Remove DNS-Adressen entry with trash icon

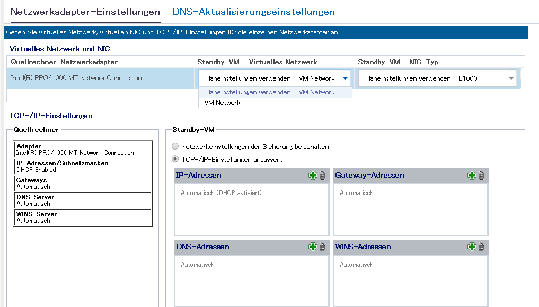coord(322,247)
